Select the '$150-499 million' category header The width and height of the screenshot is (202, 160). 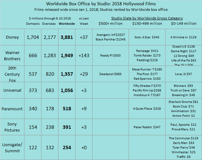click(x=147, y=23)
